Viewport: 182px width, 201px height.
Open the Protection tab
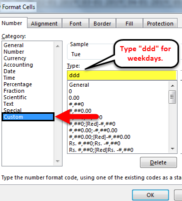click(160, 24)
